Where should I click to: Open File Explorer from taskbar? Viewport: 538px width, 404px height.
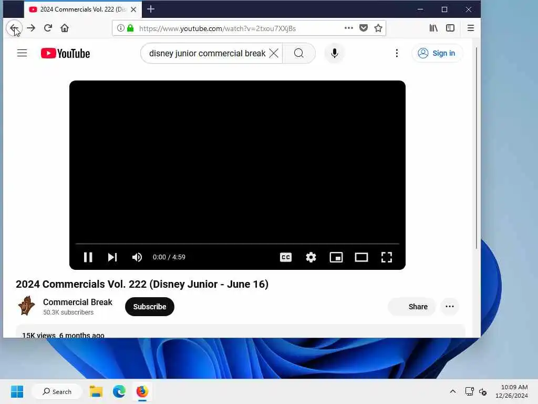[96, 391]
